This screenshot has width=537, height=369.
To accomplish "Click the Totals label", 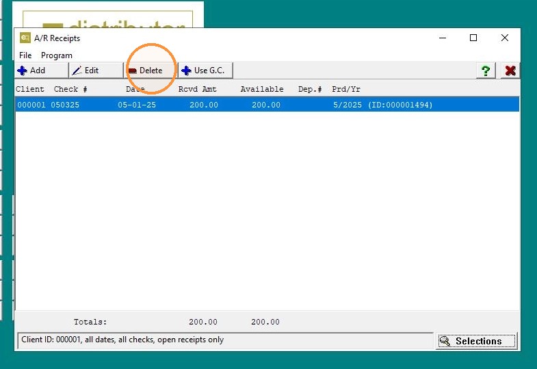I will pos(90,322).
